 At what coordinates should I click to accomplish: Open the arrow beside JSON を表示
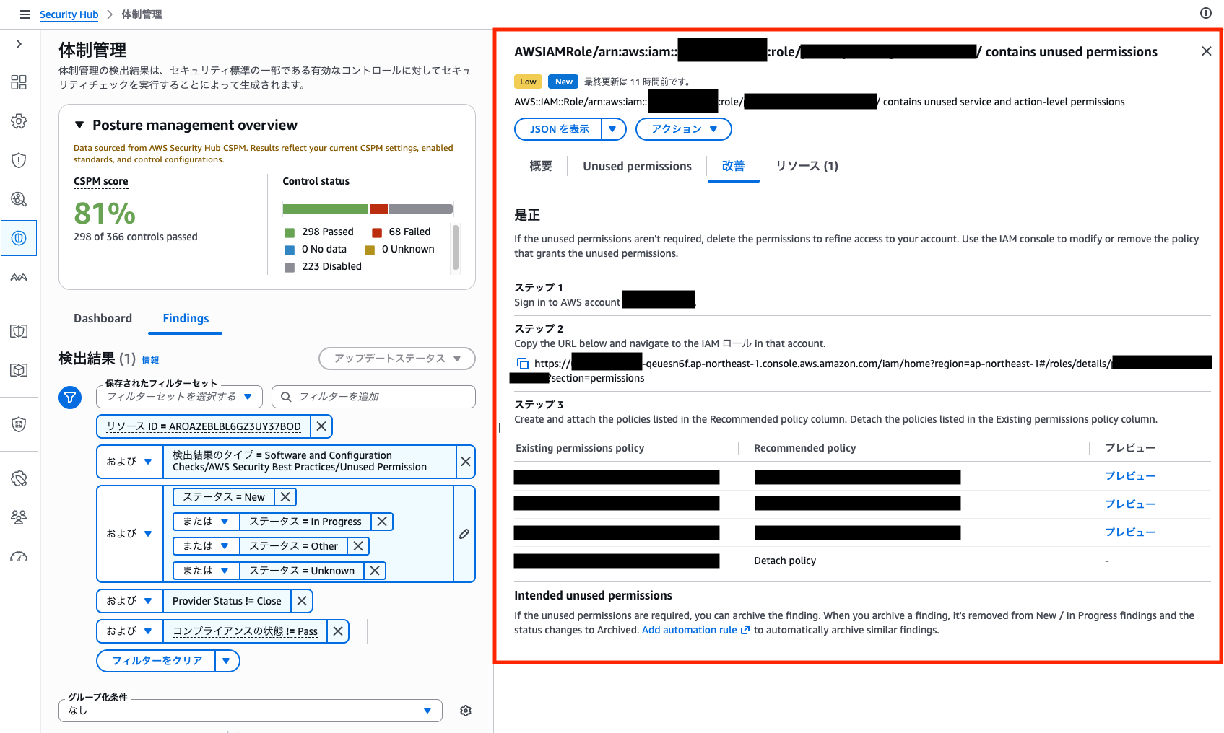pos(613,129)
